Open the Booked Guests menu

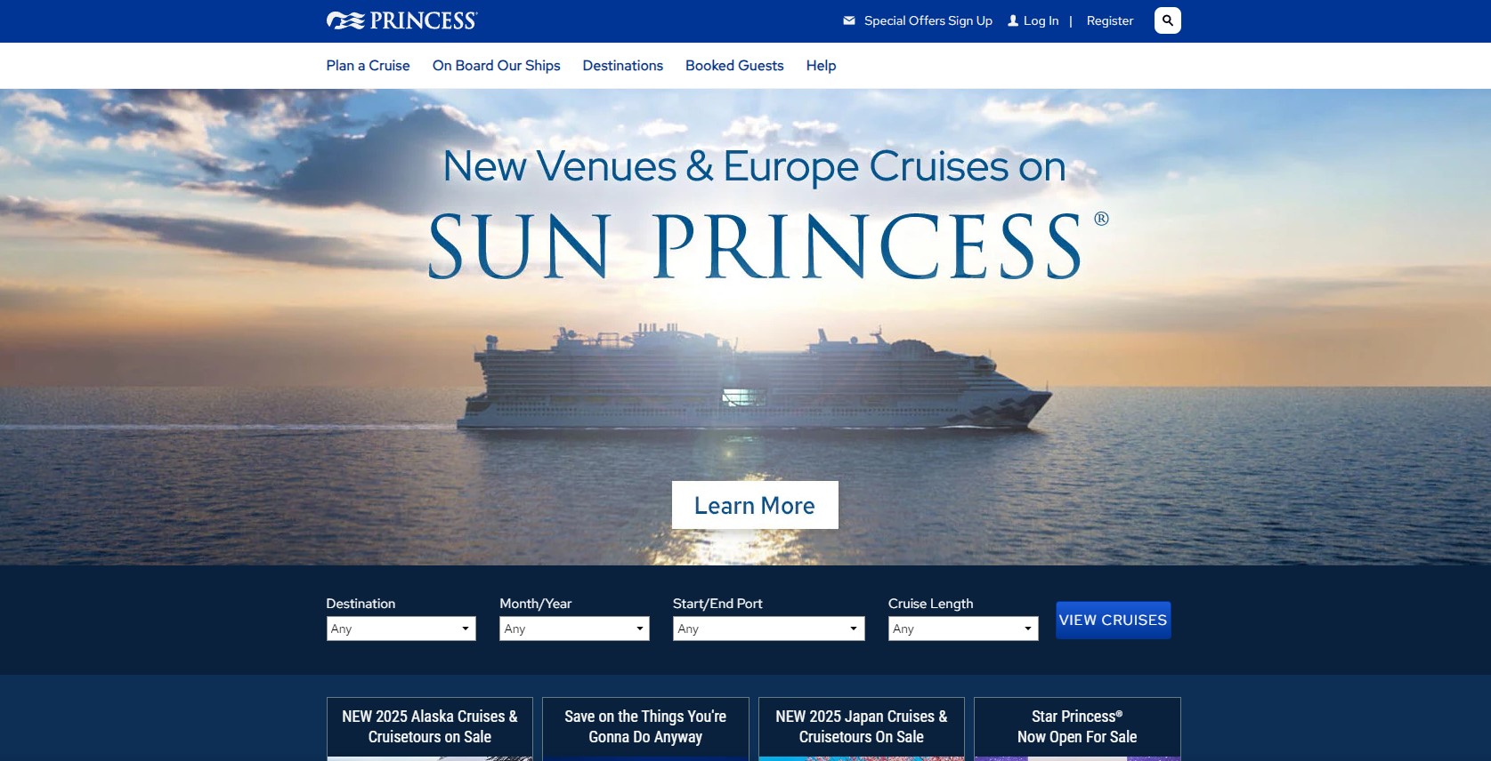click(x=734, y=66)
